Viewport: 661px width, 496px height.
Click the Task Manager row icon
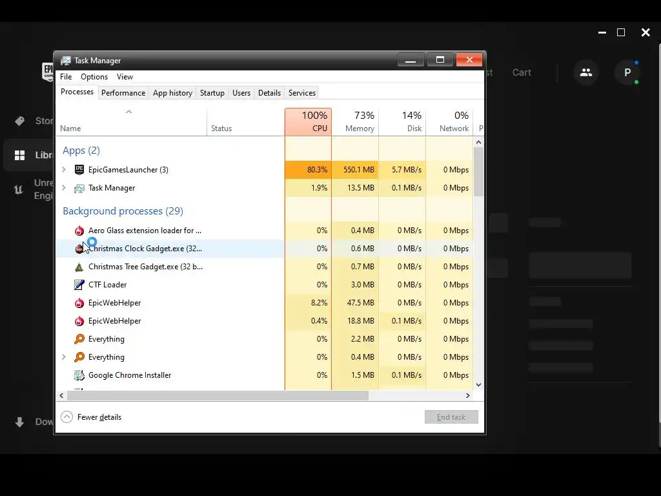[79, 188]
